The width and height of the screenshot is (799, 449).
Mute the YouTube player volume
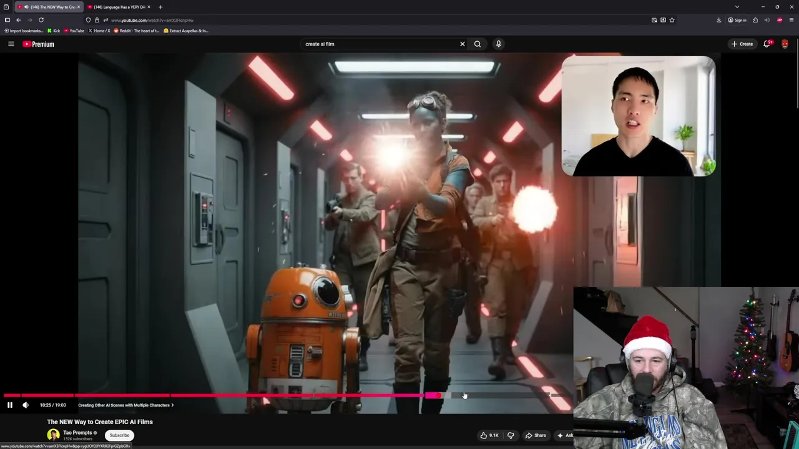pos(26,405)
